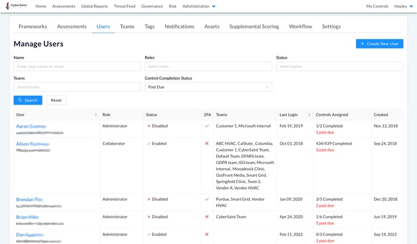Viewport: 417px width, 244px height.
Task: Click the Search button
Action: [28, 101]
